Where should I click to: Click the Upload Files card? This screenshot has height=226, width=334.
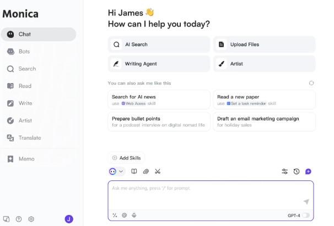point(264,45)
